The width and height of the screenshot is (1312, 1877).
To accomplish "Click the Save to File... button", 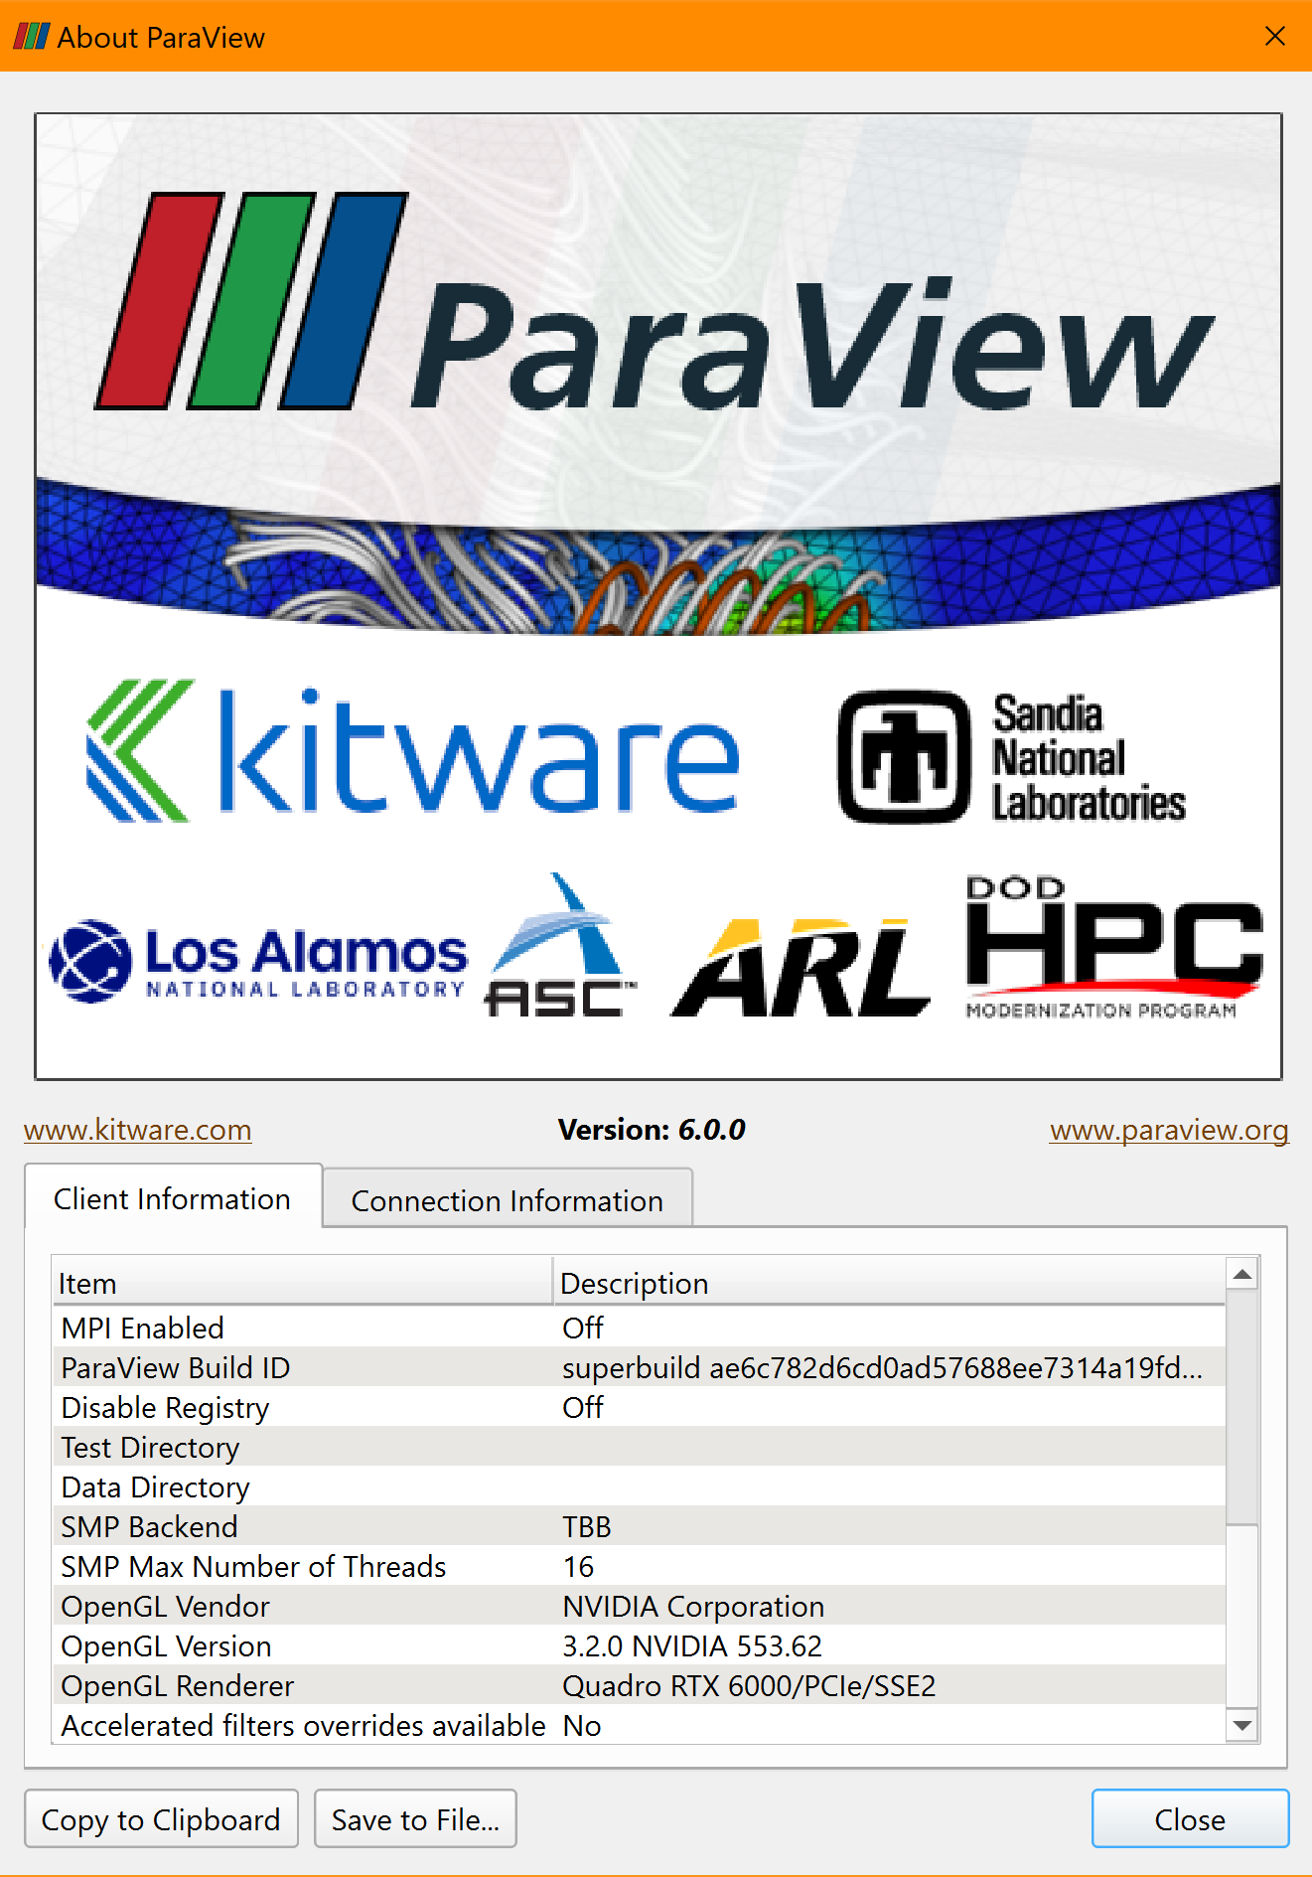I will tap(415, 1819).
